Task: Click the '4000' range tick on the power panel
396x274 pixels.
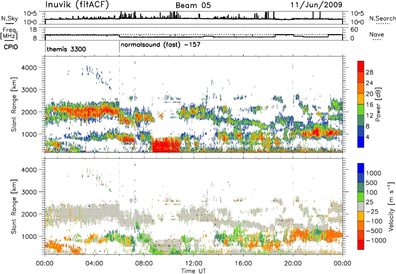Action: [29, 68]
